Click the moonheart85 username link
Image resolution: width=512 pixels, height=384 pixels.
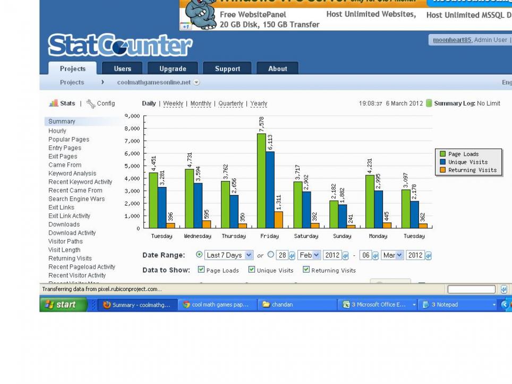pos(452,40)
